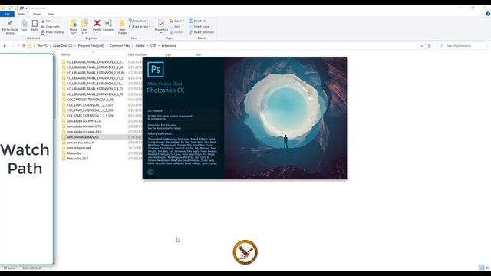This screenshot has width=491, height=276.
Task: Select folder com.nextus.retouch
Action: pos(80,143)
